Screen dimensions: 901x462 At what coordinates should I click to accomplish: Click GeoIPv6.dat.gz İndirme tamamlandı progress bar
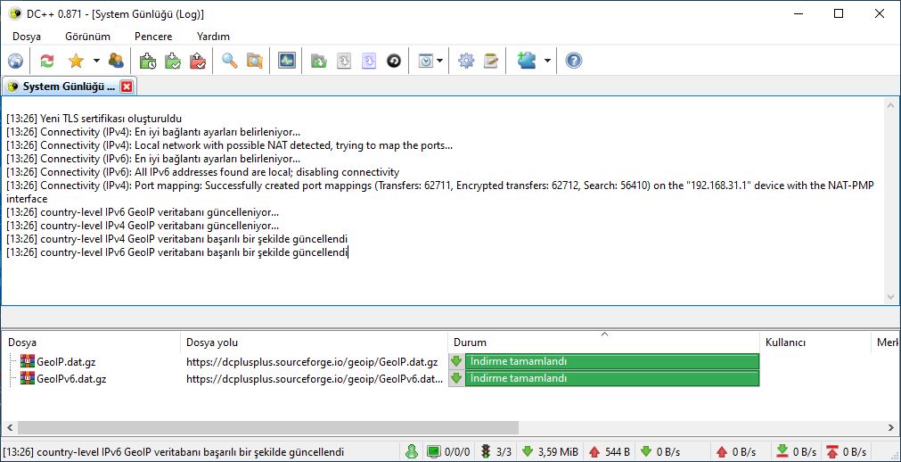[x=612, y=378]
